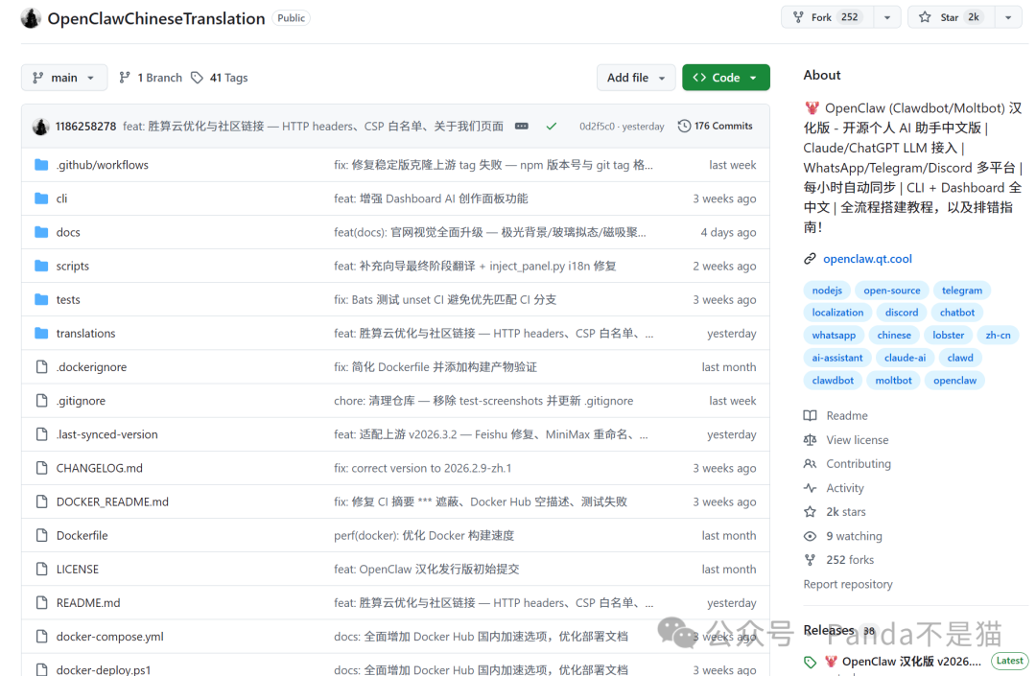The height and width of the screenshot is (676, 1036).
Task: Expand commit message ellipsis icon
Action: 521,126
